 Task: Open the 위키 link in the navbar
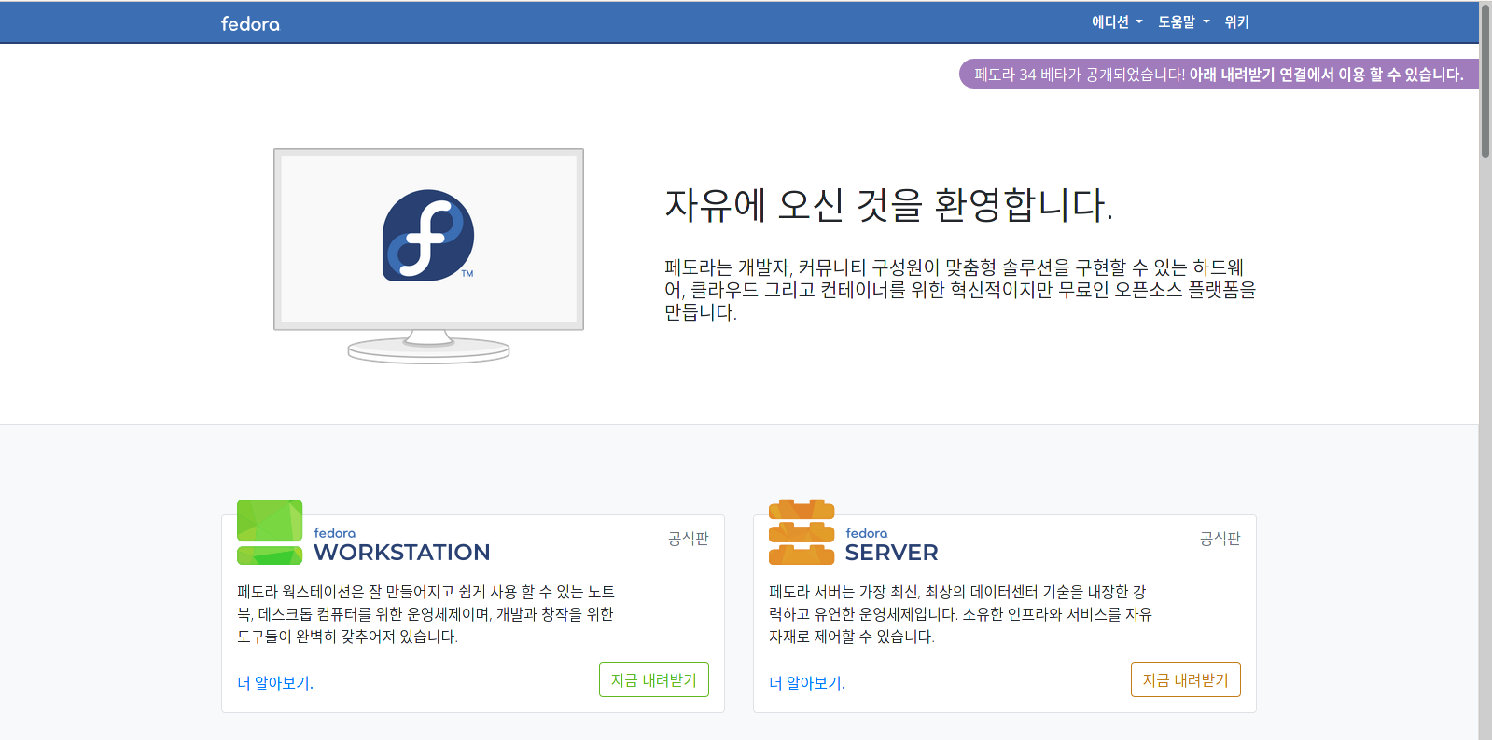point(1236,22)
